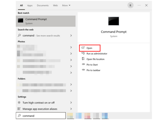Click the Search the web heading
Screen dimensions: 167x120
pyautogui.click(x=26, y=30)
